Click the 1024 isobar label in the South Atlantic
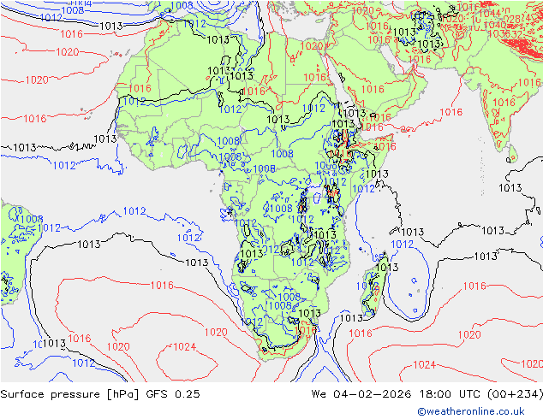Image resolution: width=543 pixels, height=419 pixels. (185, 347)
